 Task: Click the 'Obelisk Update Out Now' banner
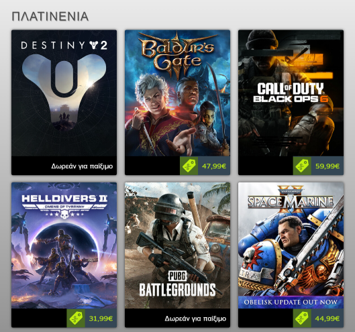coord(291,302)
